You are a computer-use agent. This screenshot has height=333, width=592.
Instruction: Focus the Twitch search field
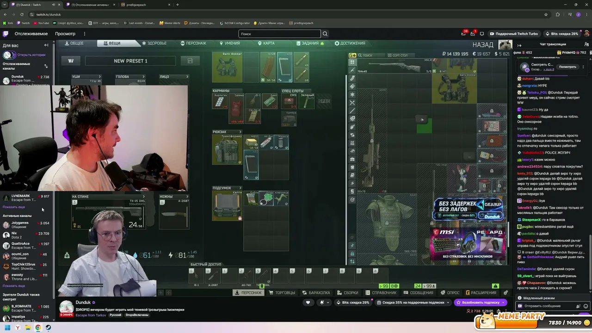279,34
